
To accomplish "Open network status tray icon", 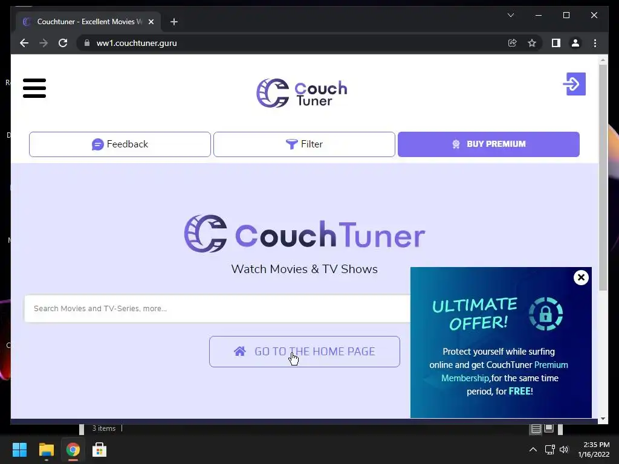I will 550,449.
